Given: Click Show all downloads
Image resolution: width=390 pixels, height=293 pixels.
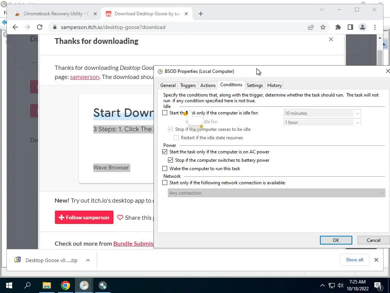Looking at the screenshot, I should pos(355,260).
